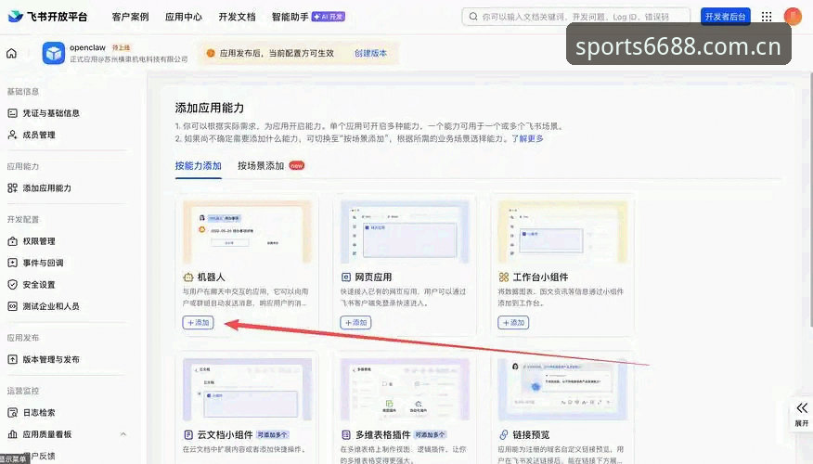The height and width of the screenshot is (464, 813).
Task: Open the apps grid icon
Action: pos(767,17)
